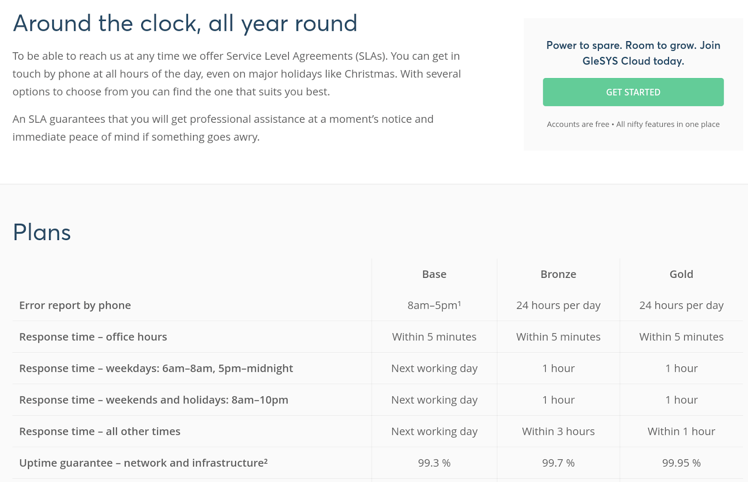
Task: Click 'Response time – all other times' row label
Action: 100,432
